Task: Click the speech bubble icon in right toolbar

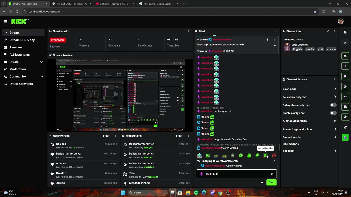Action: coord(345,86)
